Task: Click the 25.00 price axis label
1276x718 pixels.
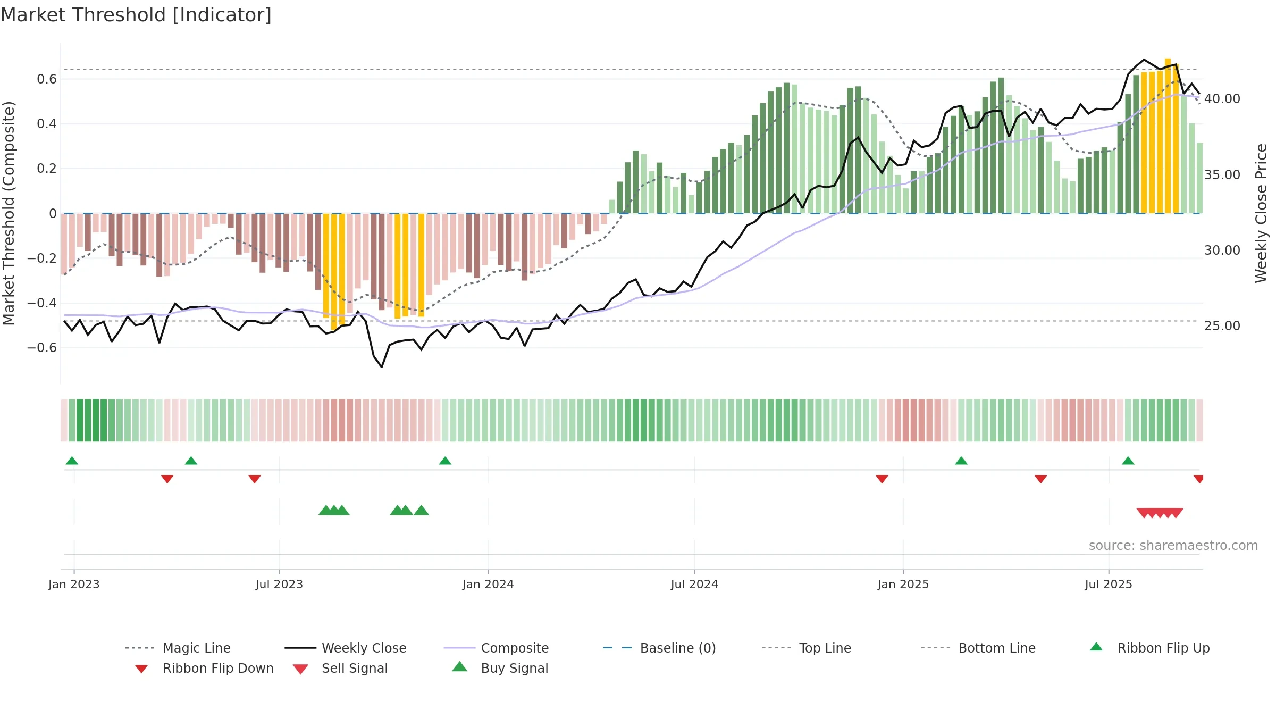Action: [x=1222, y=325]
